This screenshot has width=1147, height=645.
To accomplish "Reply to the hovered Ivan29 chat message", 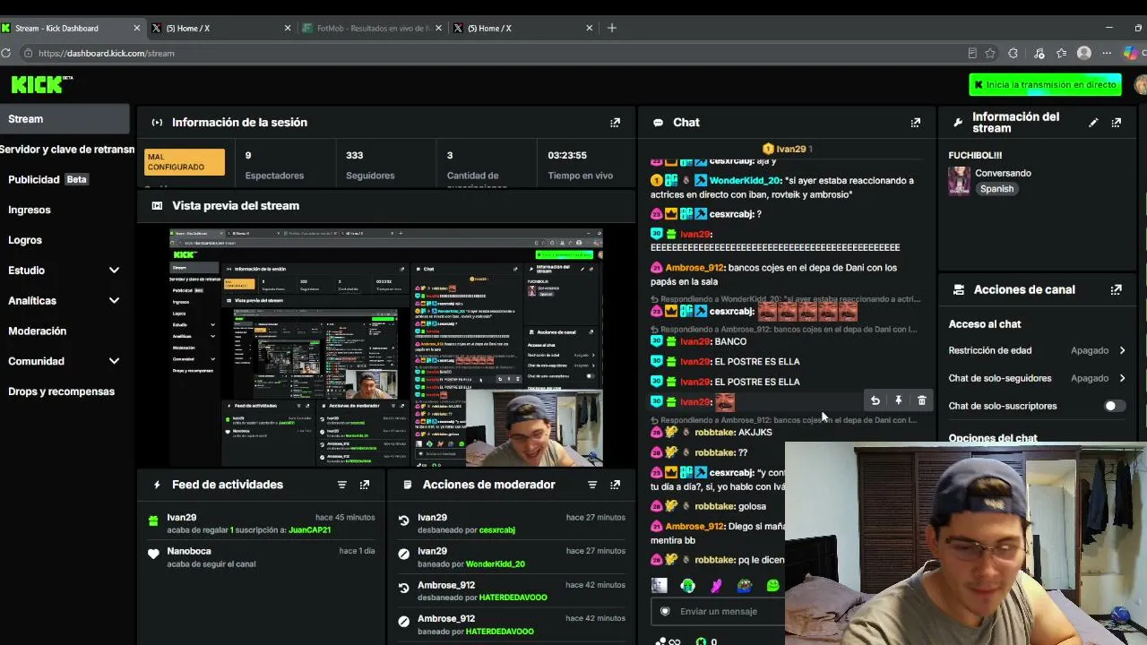I will 875,401.
